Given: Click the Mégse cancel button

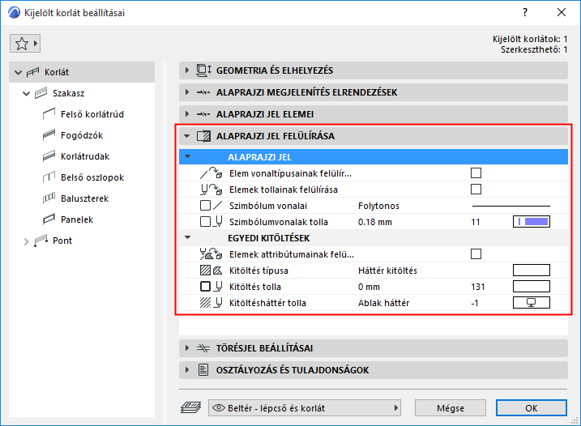Looking at the screenshot, I should point(451,408).
